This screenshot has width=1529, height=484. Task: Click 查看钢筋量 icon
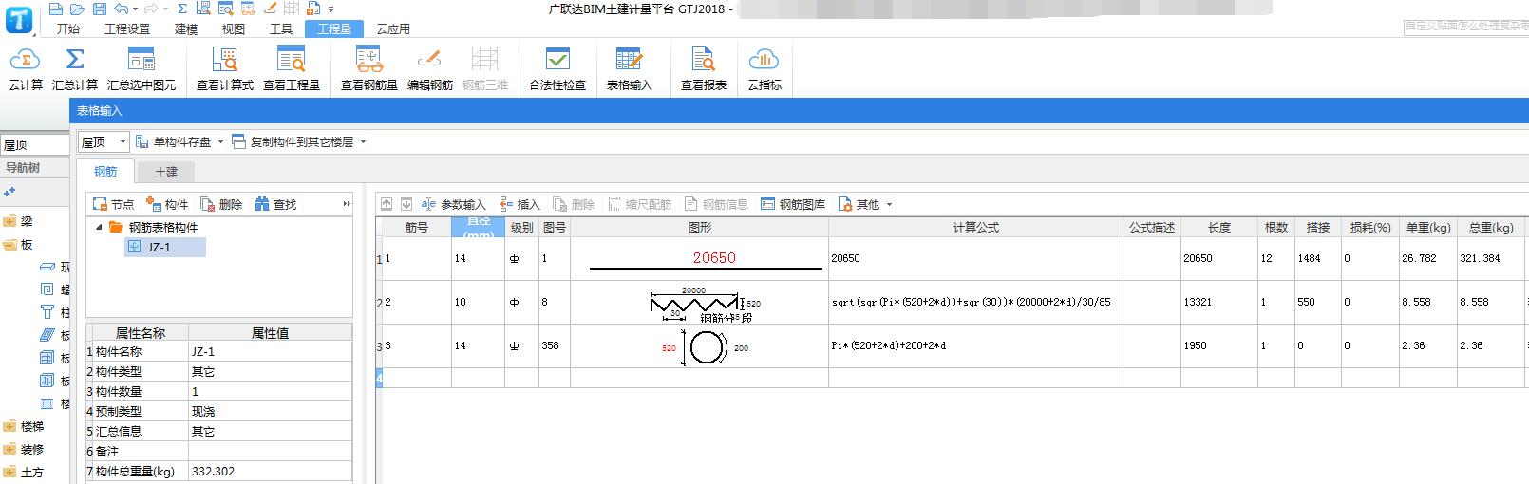click(369, 68)
